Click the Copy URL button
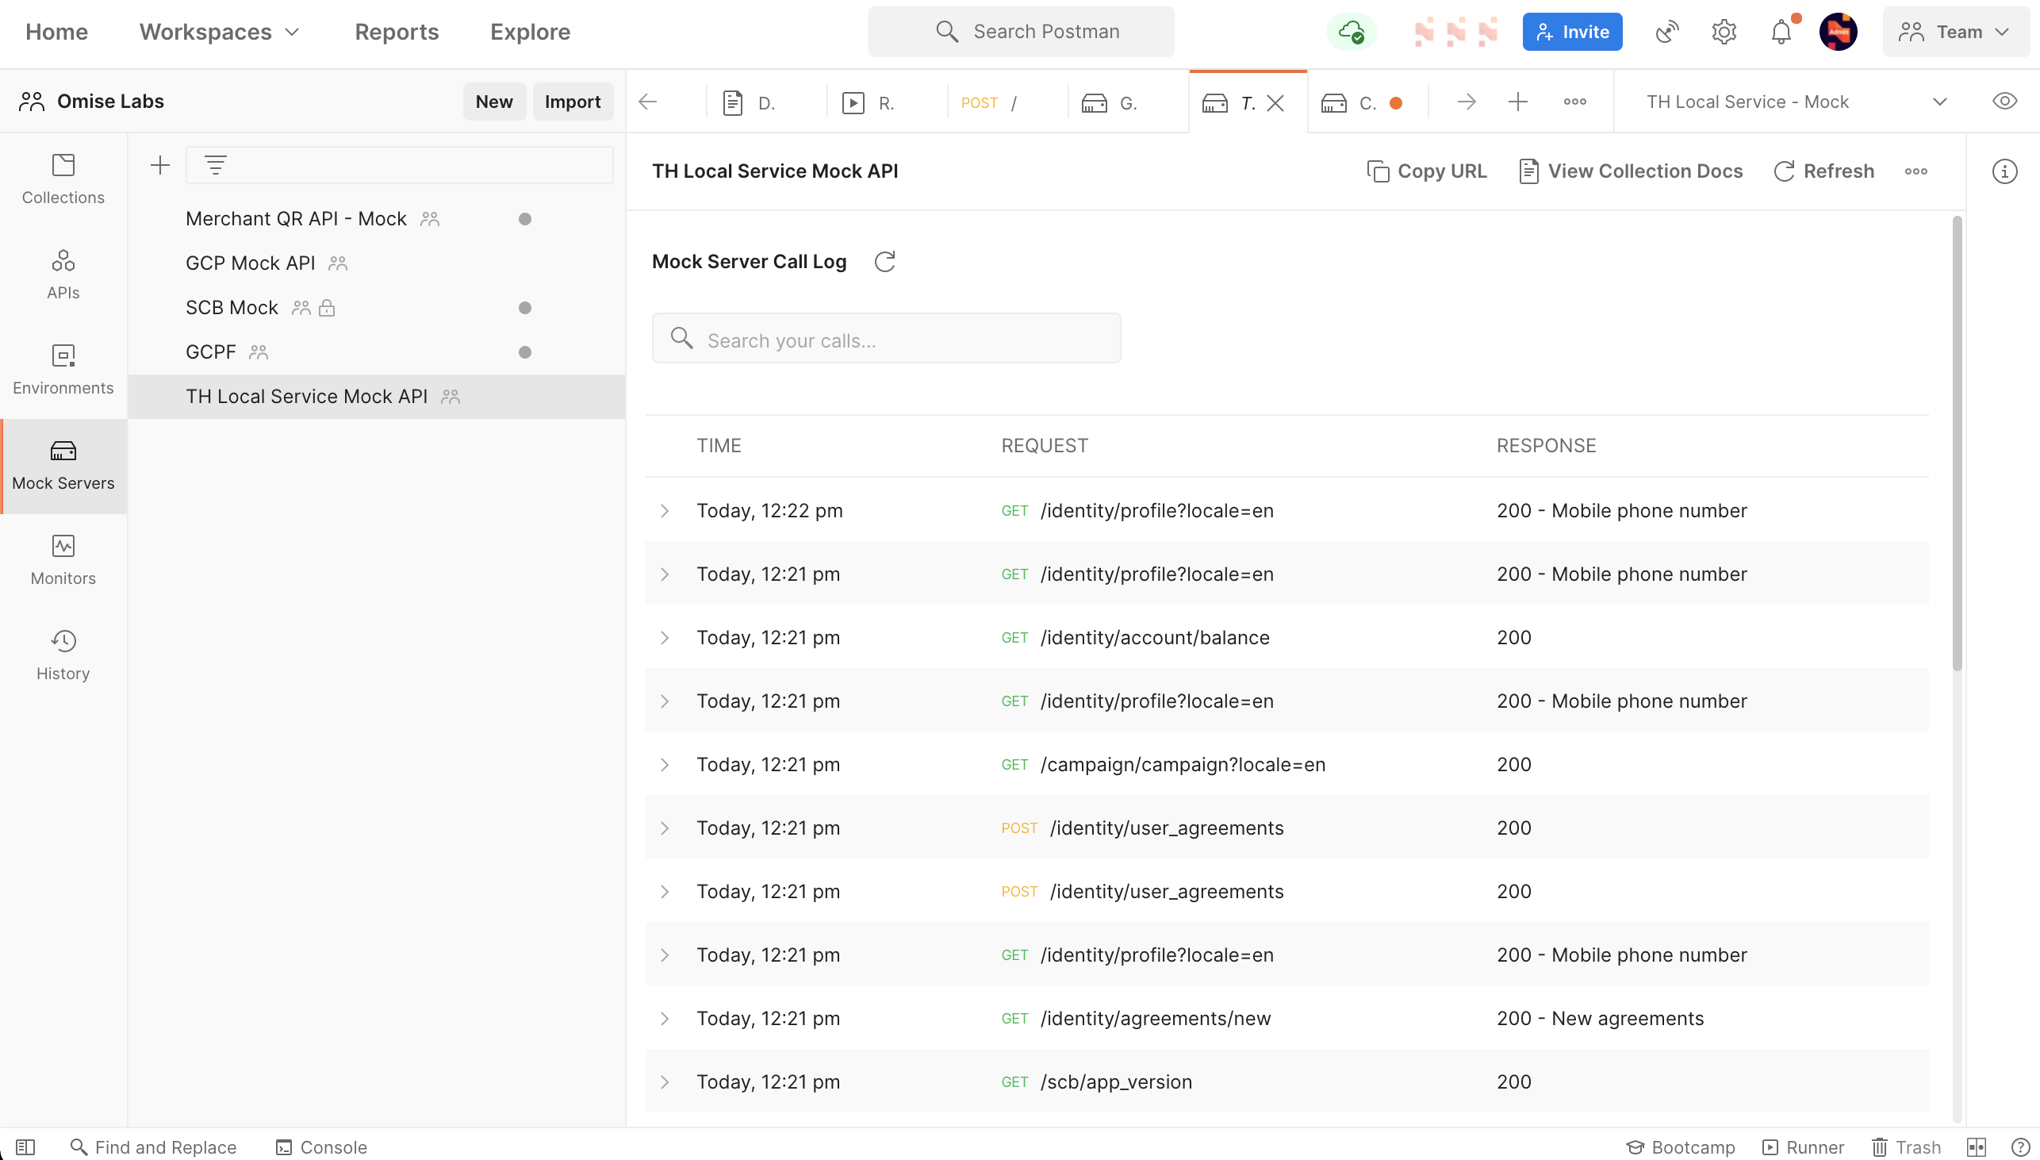The image size is (2040, 1160). [1427, 171]
